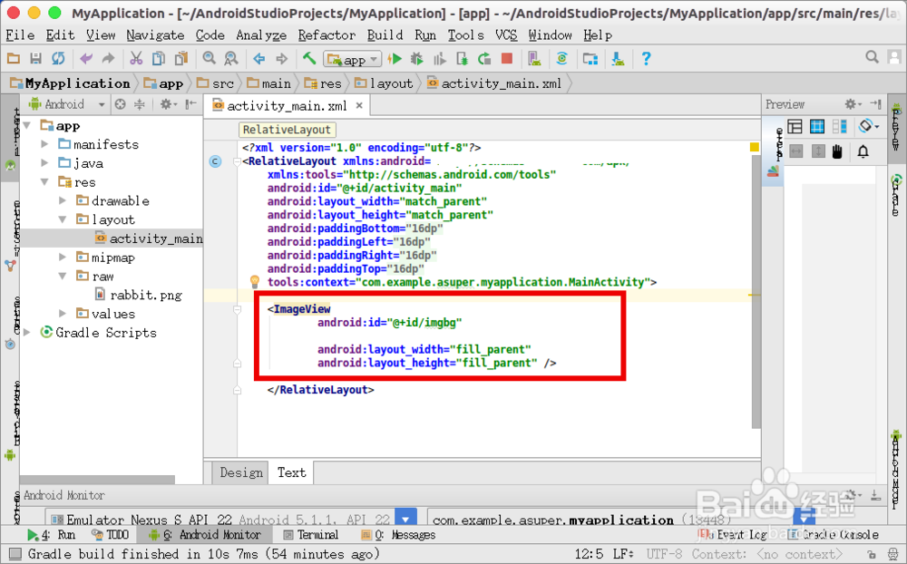Viewport: 907px width, 564px height.
Task: Open AVD Manager icon in toolbar
Action: (534, 58)
